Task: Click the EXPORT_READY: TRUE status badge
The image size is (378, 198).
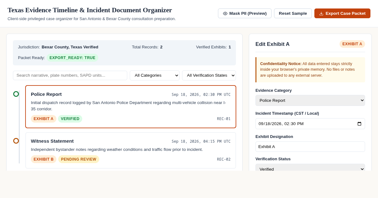Action: click(x=72, y=58)
